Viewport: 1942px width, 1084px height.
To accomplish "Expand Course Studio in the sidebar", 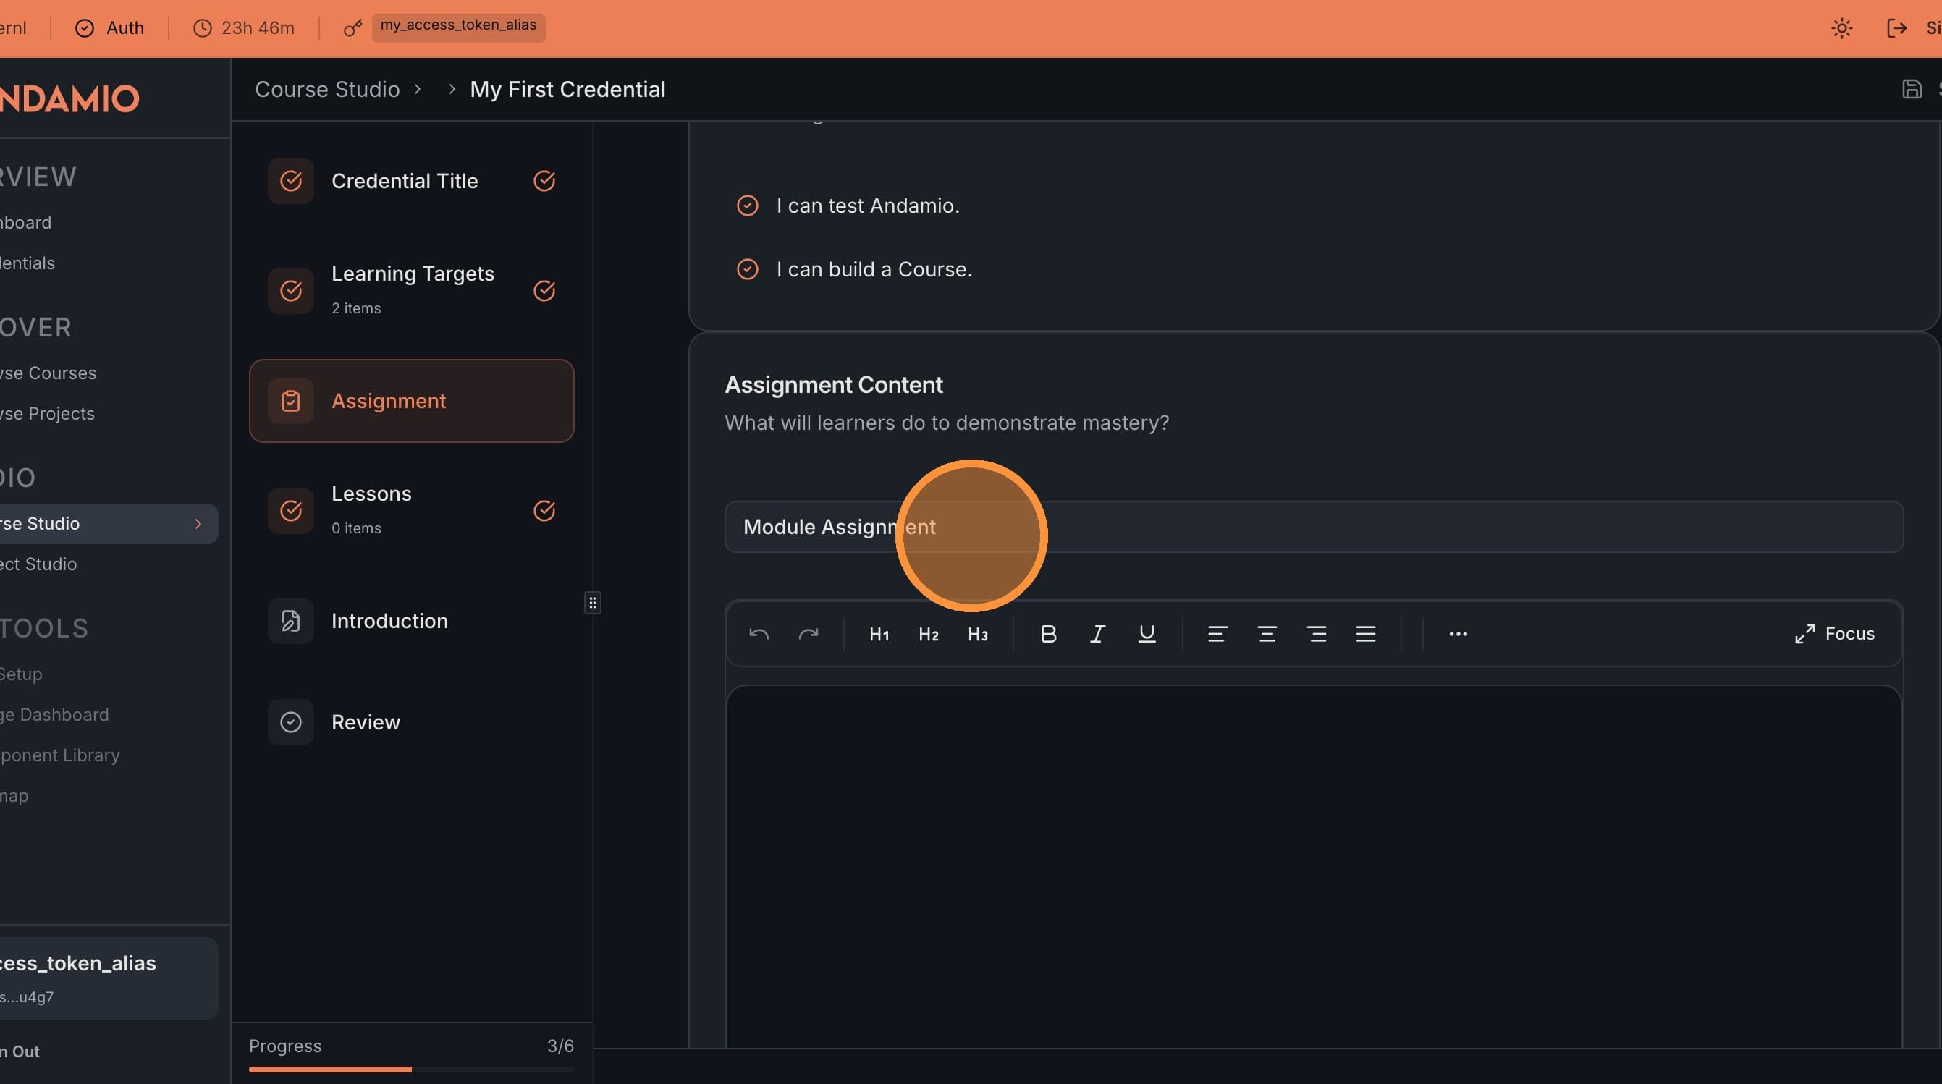I will pyautogui.click(x=198, y=523).
